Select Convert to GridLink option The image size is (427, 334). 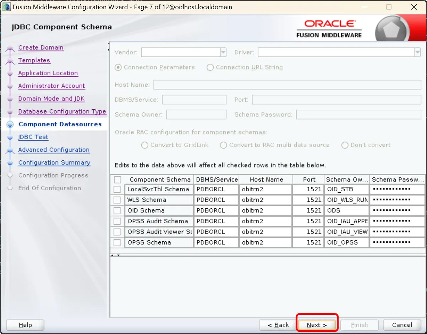tap(144, 145)
